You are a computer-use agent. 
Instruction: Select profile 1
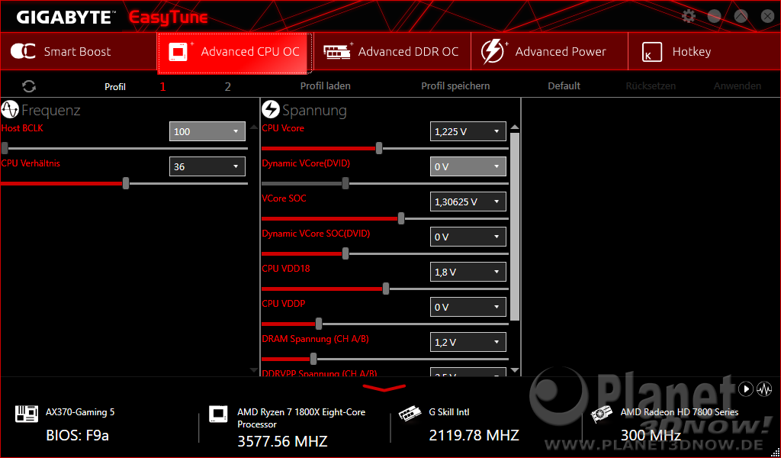(x=163, y=87)
